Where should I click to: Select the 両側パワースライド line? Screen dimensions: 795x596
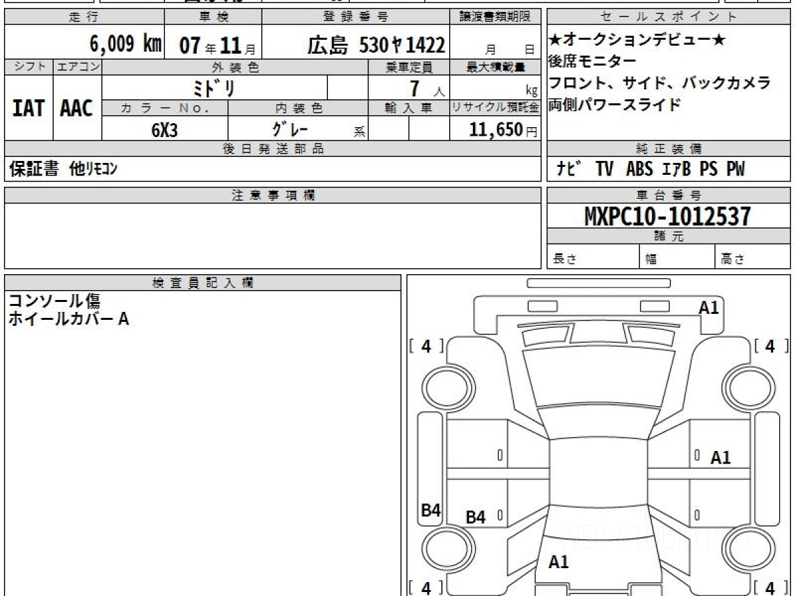614,105
